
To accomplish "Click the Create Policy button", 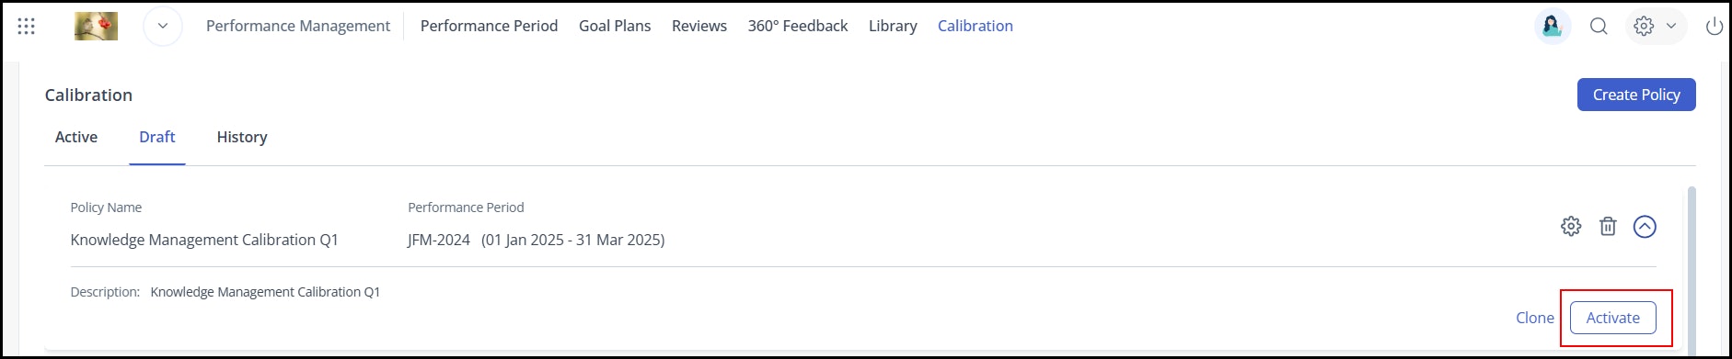I will pos(1636,95).
